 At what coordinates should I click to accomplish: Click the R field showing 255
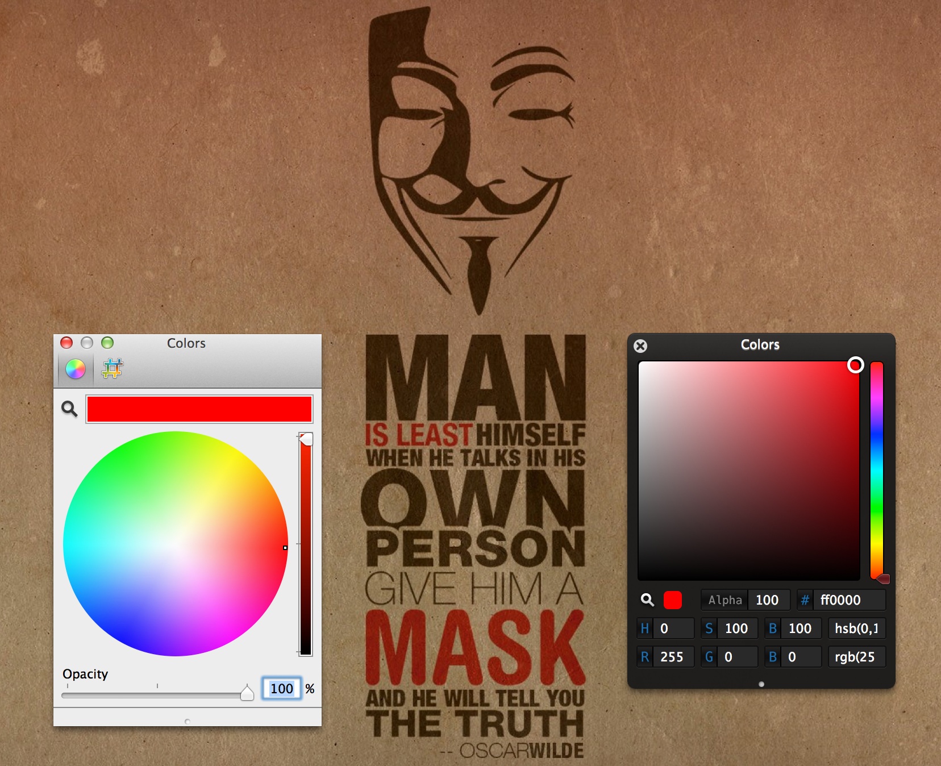[673, 657]
